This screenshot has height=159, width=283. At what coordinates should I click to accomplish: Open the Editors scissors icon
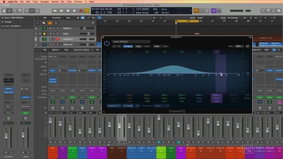pyautogui.click(x=37, y=11)
